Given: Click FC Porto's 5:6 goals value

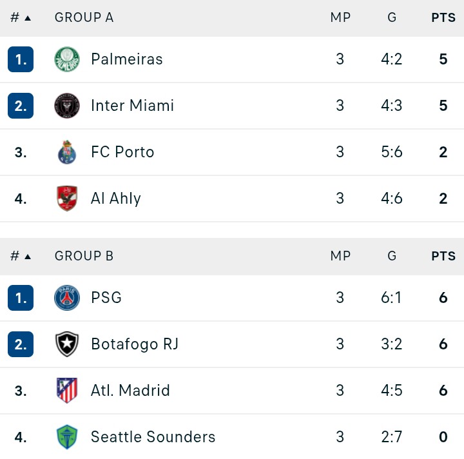Looking at the screenshot, I should click(x=392, y=152).
